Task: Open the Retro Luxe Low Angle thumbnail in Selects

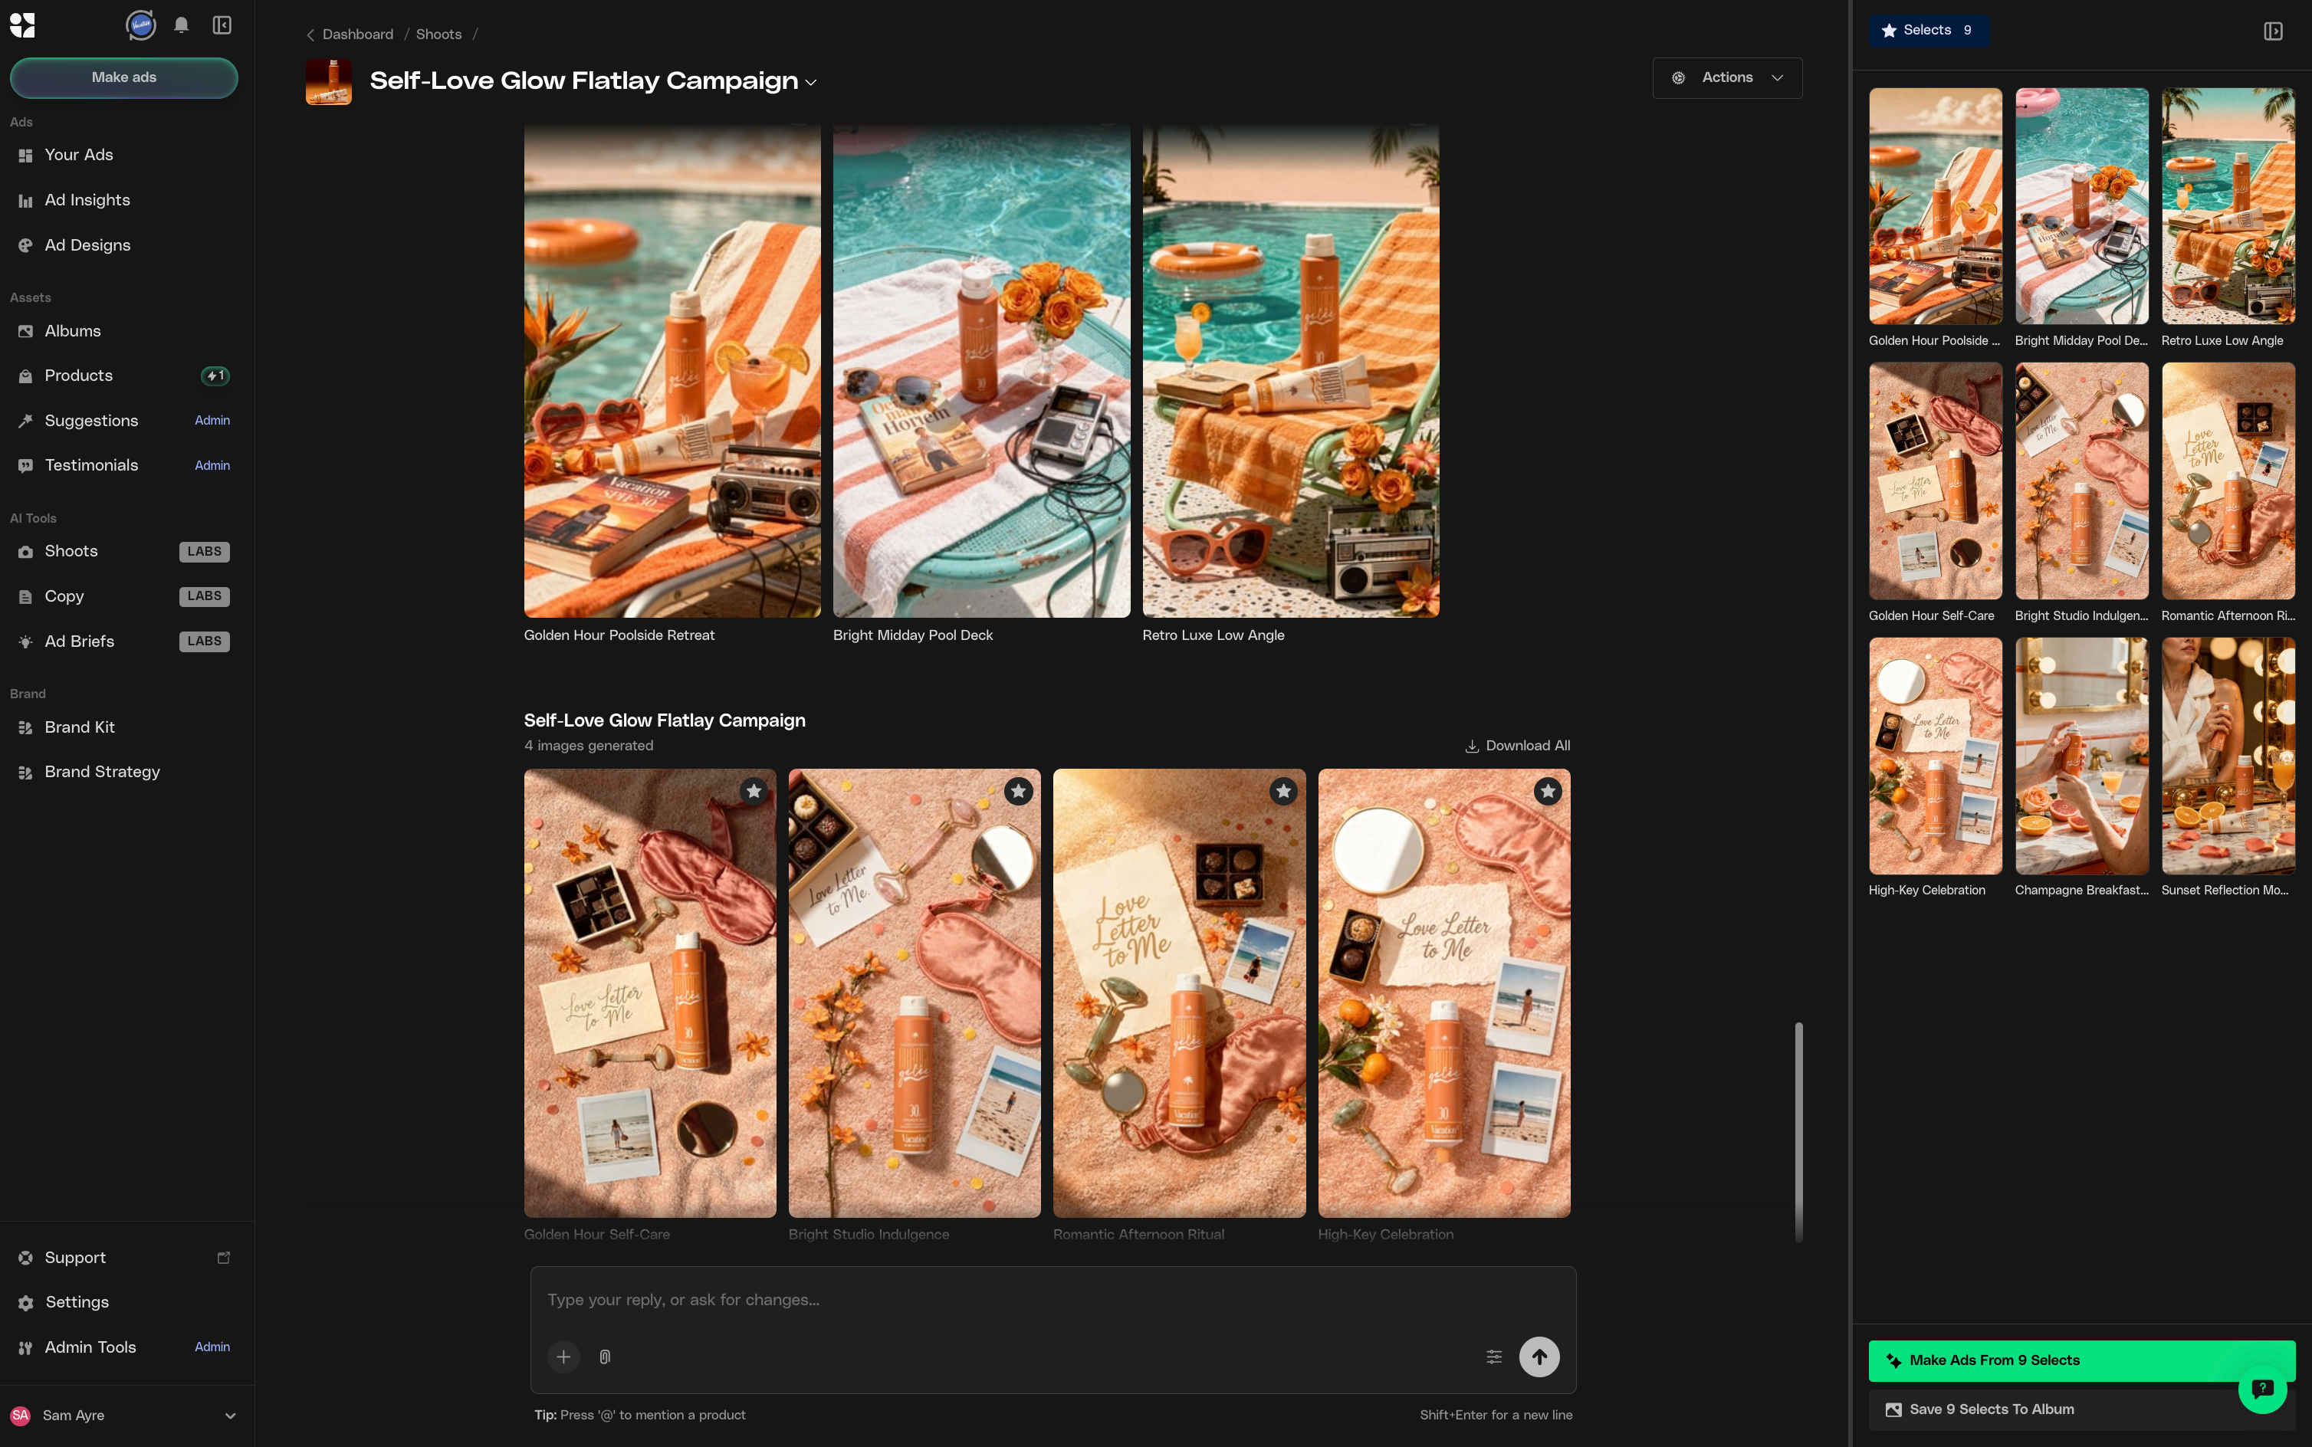Action: click(x=2227, y=207)
